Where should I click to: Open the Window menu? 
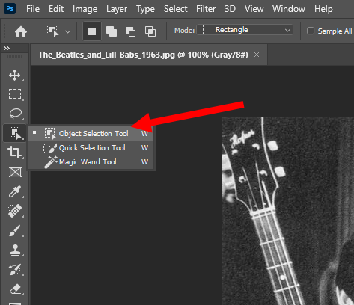pyautogui.click(x=289, y=9)
